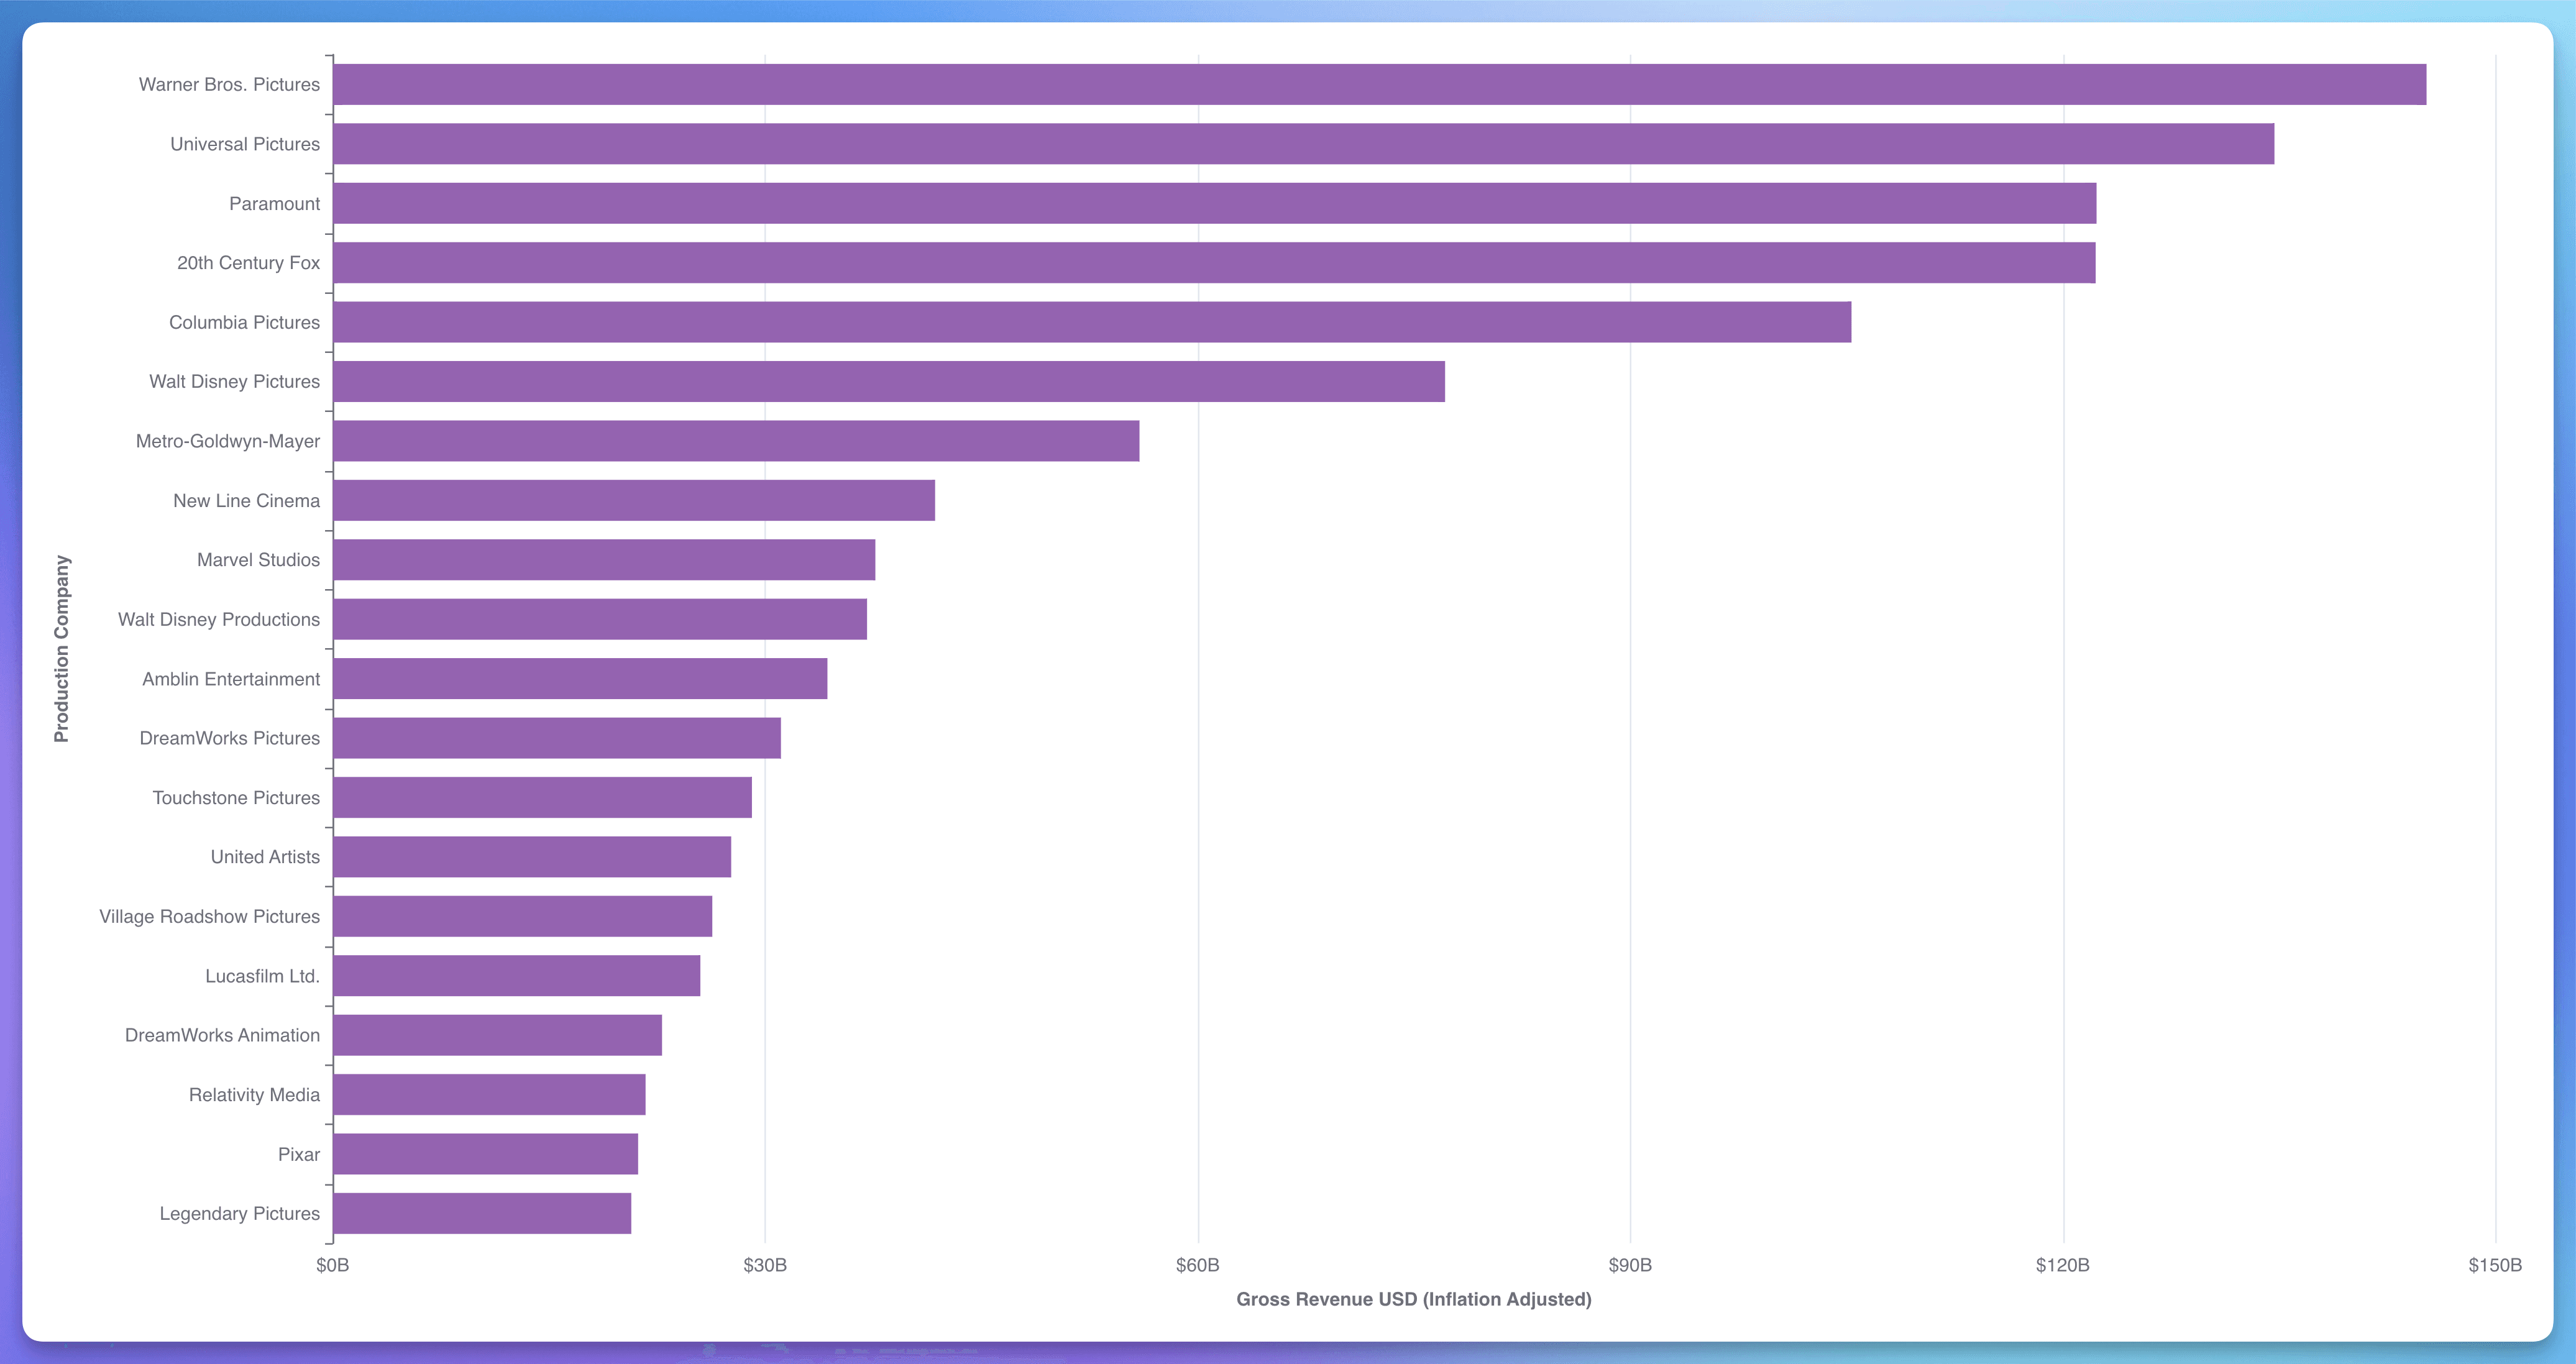Click the DreamWorks Animation bar

coord(498,1035)
